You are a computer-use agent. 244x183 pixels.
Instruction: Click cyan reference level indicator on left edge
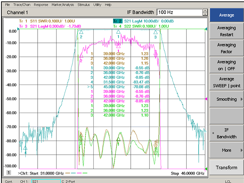18,29
